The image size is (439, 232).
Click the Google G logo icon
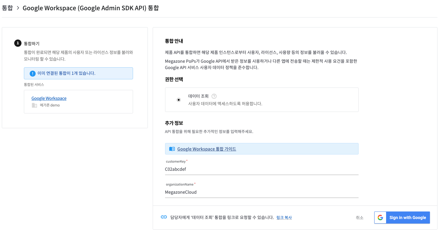[x=380, y=218]
